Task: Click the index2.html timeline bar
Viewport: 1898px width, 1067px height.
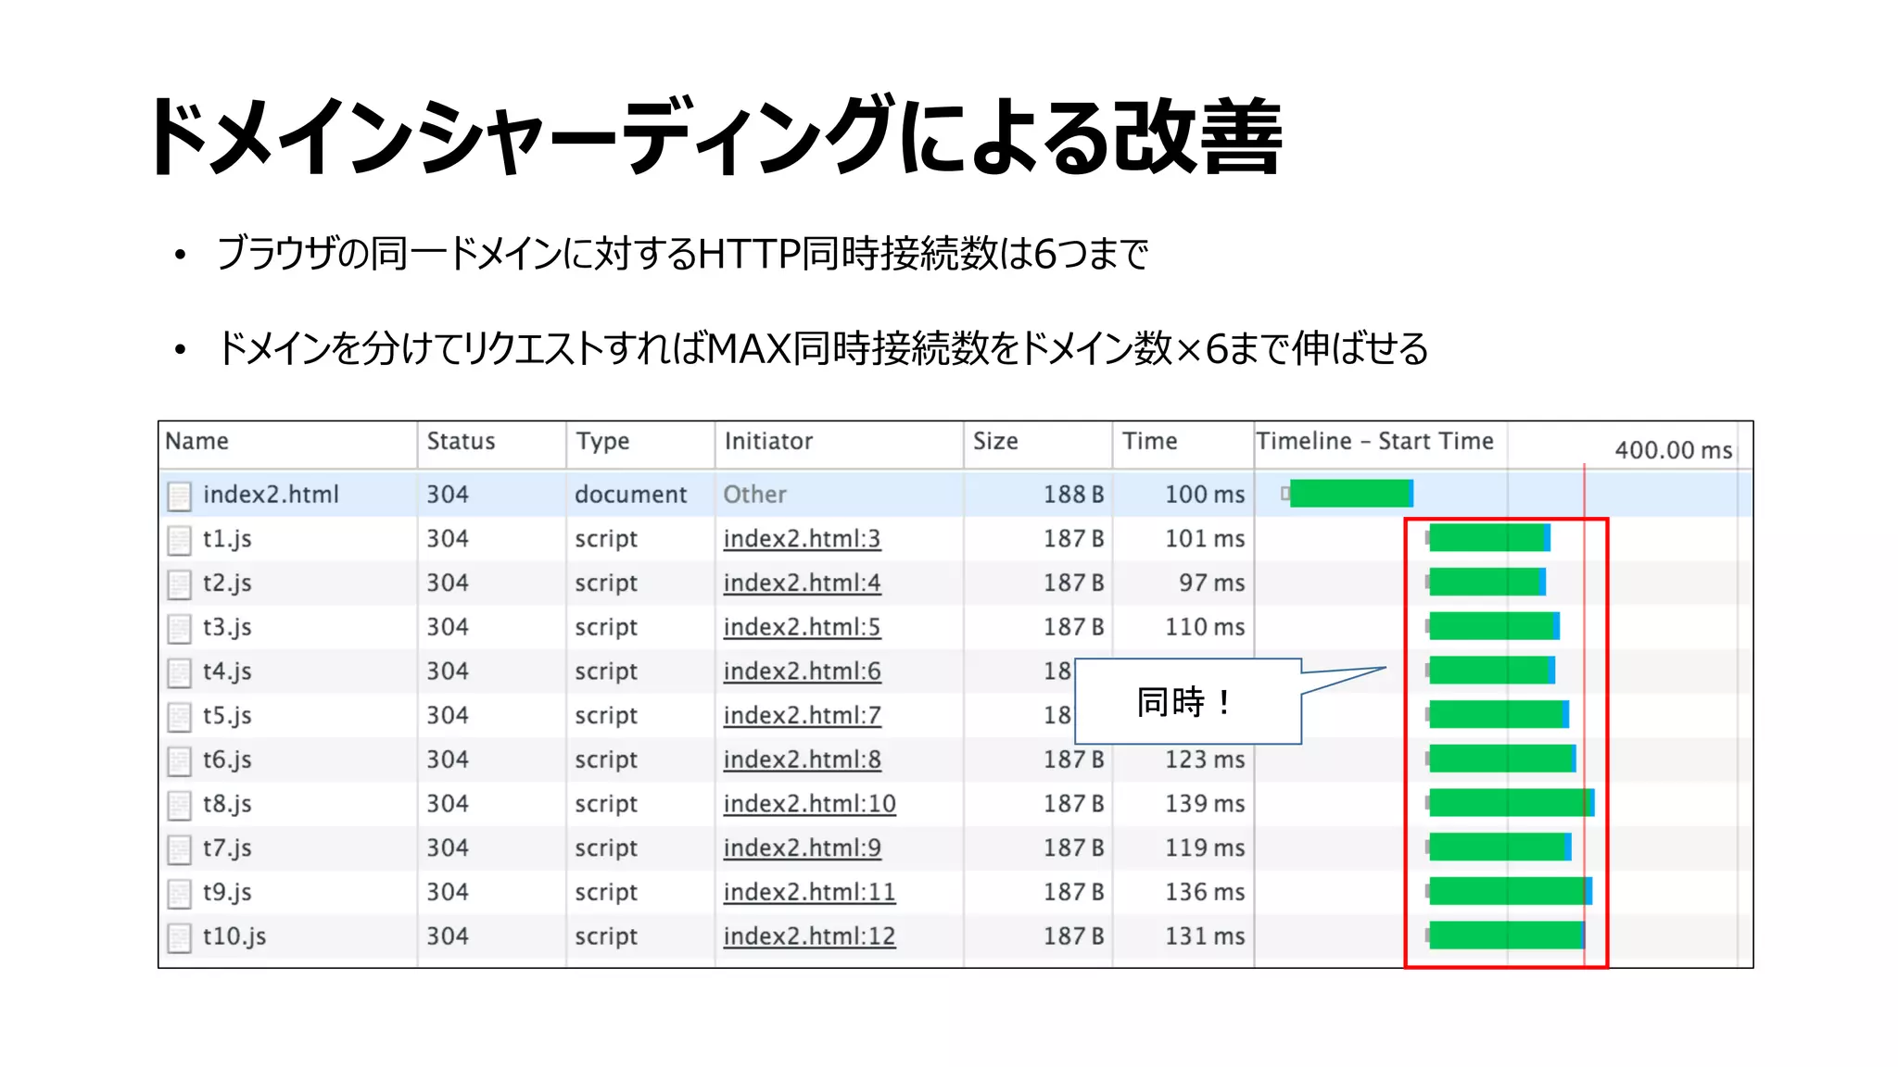Action: 1351,494
